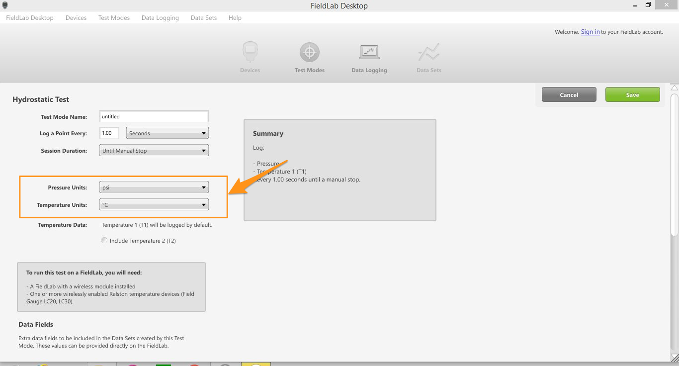Click the vertical scrollbar thumb
Image resolution: width=679 pixels, height=366 pixels.
(x=674, y=164)
